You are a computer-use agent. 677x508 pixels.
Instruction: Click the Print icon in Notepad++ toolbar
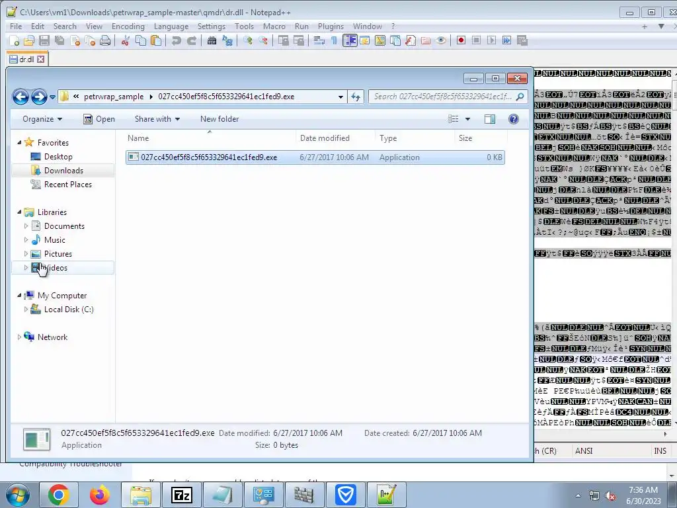(105, 40)
